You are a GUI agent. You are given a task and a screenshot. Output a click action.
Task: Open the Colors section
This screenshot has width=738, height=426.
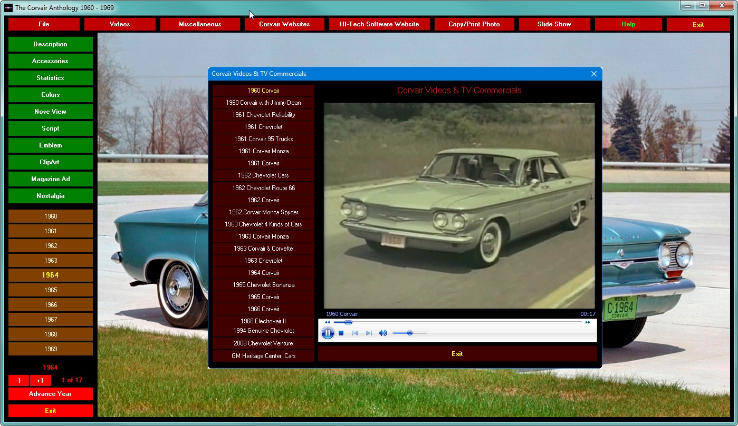pyautogui.click(x=51, y=95)
